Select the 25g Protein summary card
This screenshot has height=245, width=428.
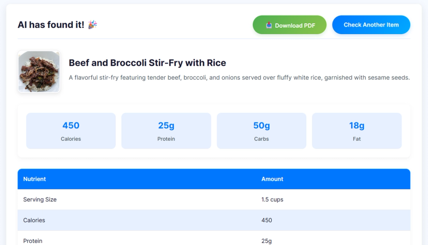point(166,131)
